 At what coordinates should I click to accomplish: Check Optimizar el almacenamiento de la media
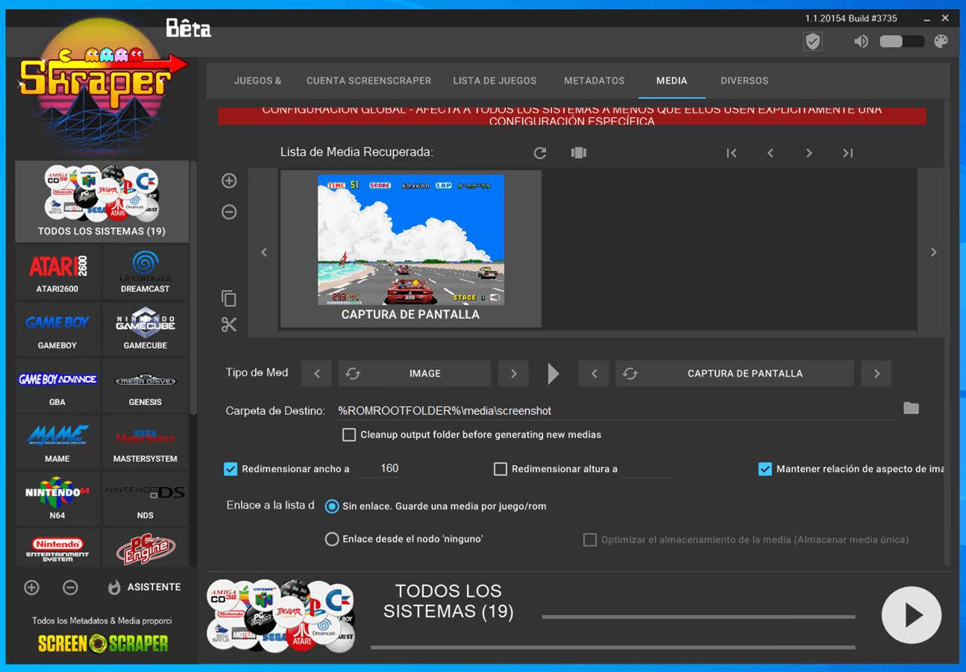coord(589,539)
